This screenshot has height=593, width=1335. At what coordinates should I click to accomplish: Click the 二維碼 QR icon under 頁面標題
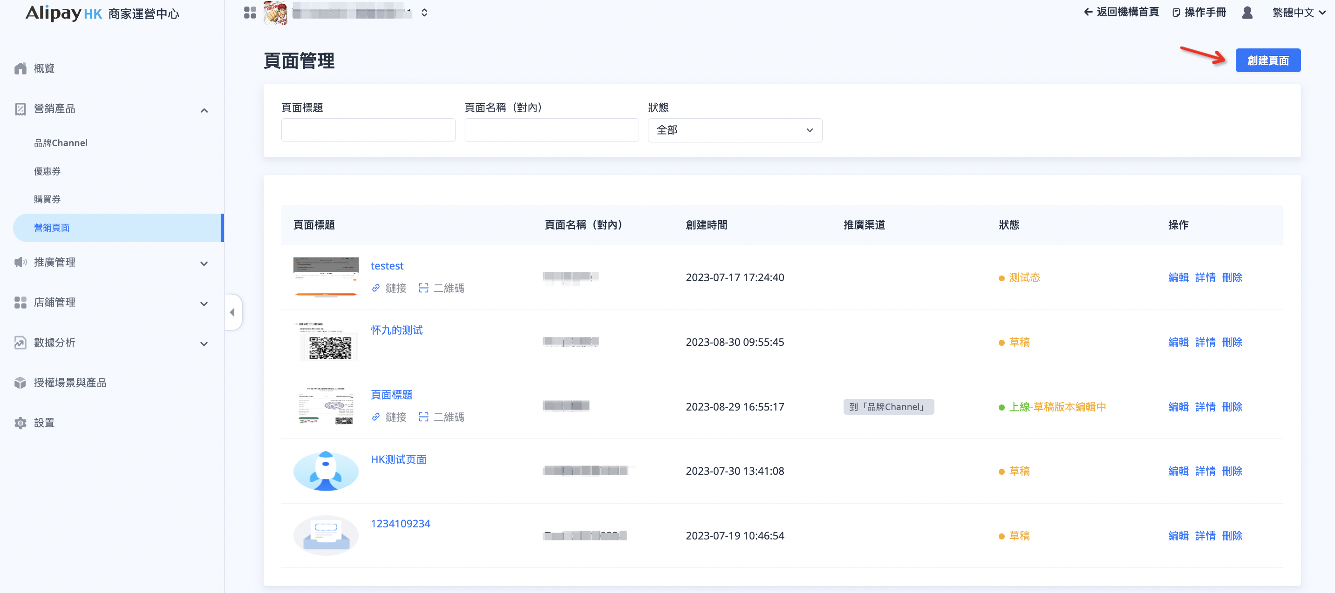(423, 417)
